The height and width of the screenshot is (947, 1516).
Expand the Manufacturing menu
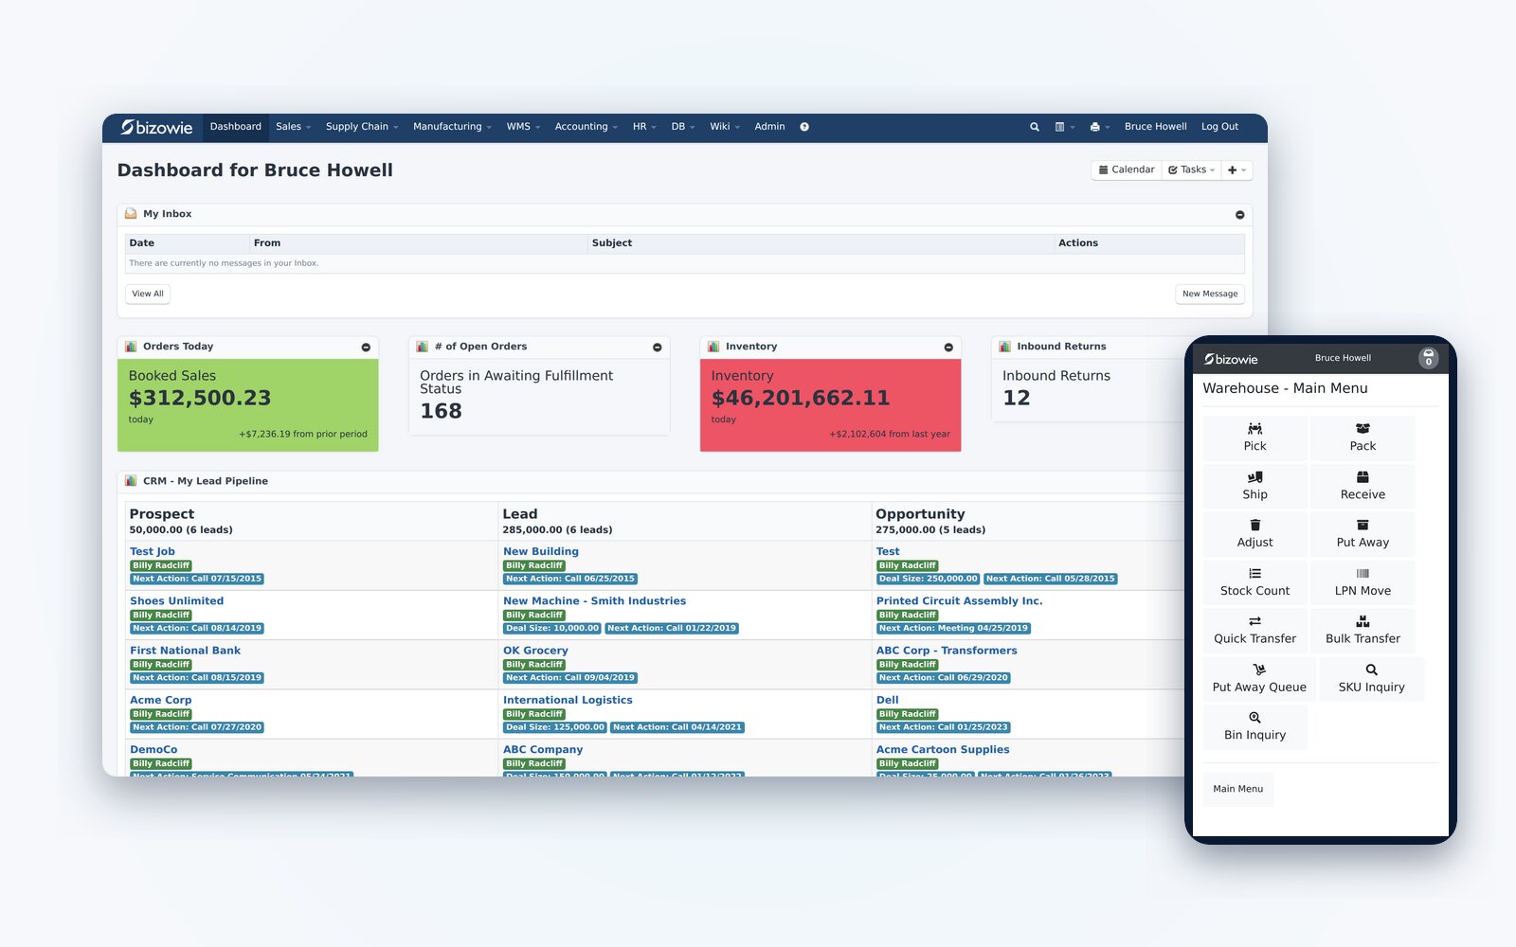coord(452,127)
